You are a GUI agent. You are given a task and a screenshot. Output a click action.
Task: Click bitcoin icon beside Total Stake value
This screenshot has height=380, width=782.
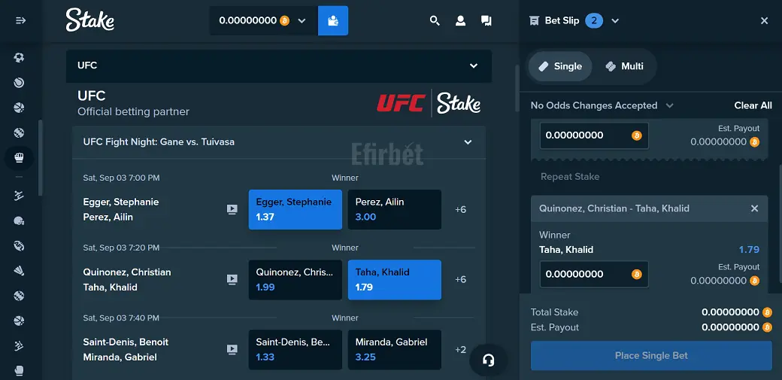point(768,312)
